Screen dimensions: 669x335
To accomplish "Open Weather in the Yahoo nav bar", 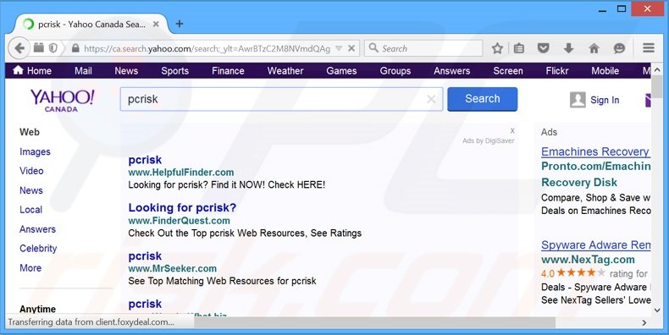I will (x=285, y=71).
